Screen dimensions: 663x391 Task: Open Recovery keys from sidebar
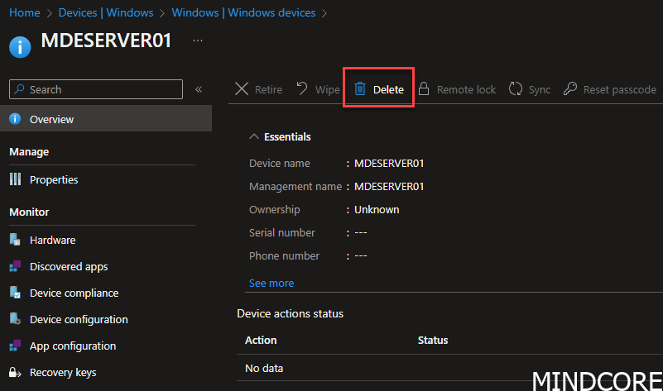tap(63, 373)
